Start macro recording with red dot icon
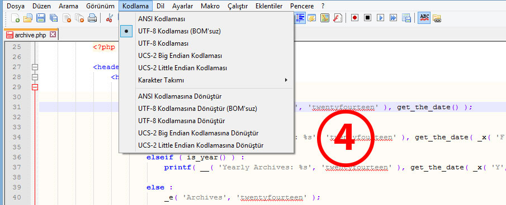The height and width of the screenshot is (205, 506). pos(354,18)
